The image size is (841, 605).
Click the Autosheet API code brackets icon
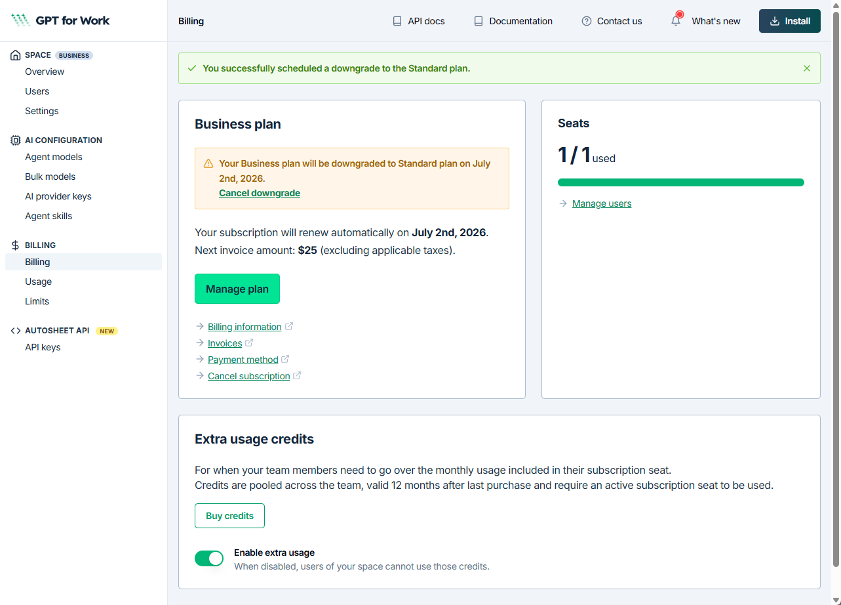[15, 331]
